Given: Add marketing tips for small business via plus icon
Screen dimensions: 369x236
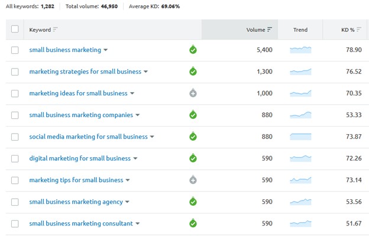Looking at the screenshot, I should [193, 180].
